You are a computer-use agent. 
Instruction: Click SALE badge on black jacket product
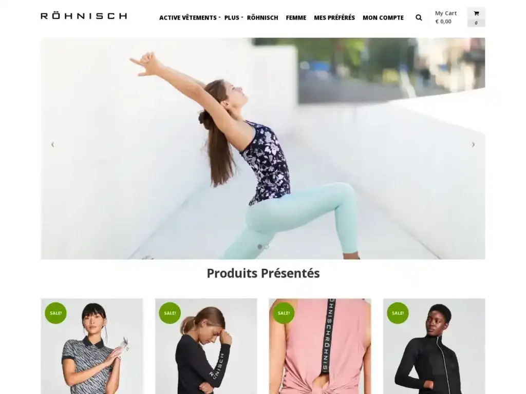click(398, 313)
